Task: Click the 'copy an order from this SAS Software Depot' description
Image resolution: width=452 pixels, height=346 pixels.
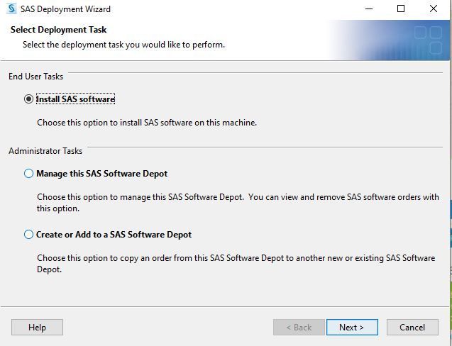Action: (x=236, y=263)
